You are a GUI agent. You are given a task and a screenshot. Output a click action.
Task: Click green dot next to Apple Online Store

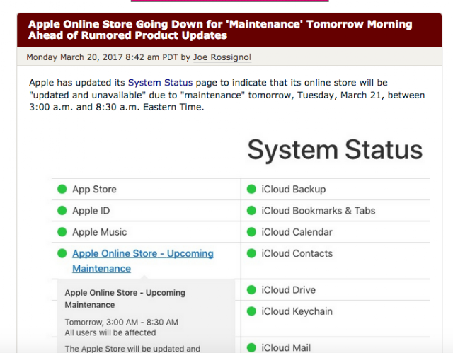click(62, 253)
